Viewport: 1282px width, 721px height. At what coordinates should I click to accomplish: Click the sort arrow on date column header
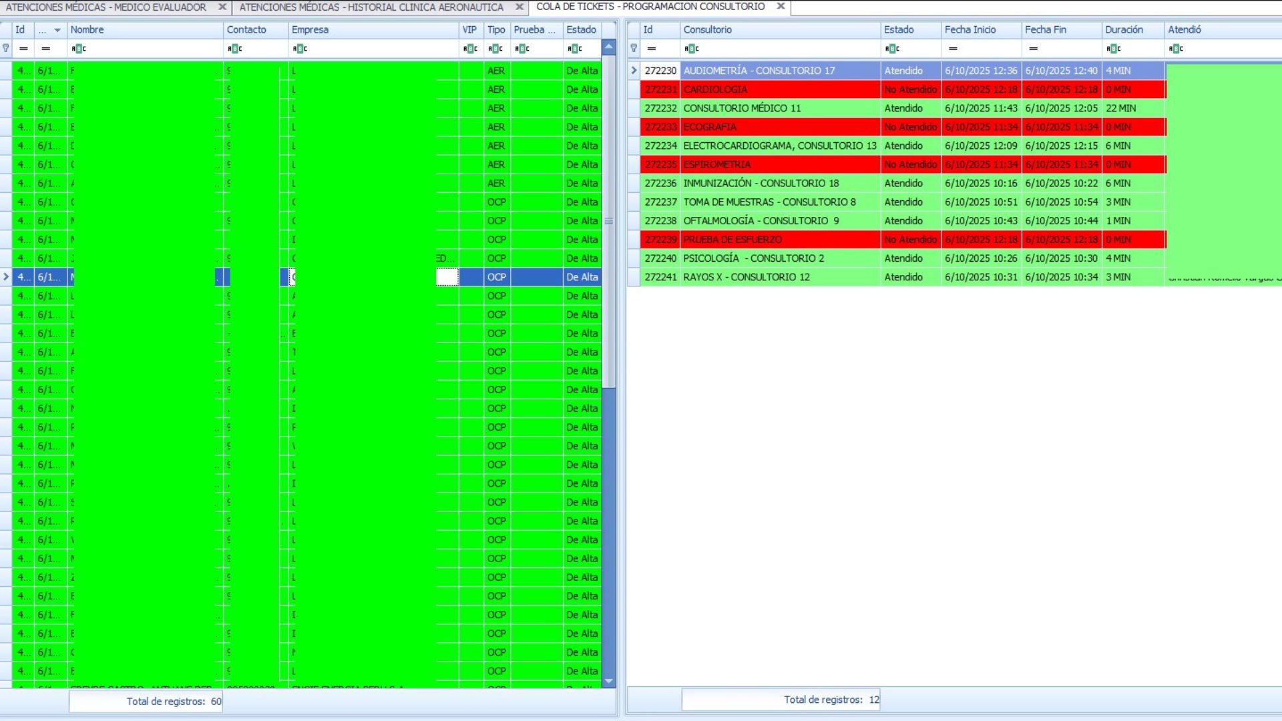click(57, 30)
